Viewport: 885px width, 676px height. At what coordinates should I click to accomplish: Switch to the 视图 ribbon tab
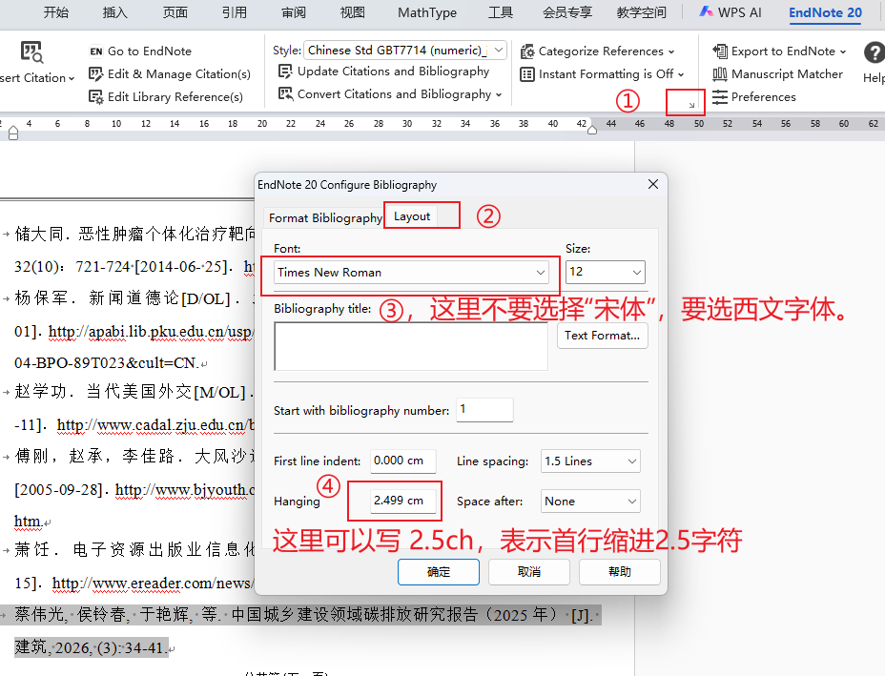click(x=353, y=12)
